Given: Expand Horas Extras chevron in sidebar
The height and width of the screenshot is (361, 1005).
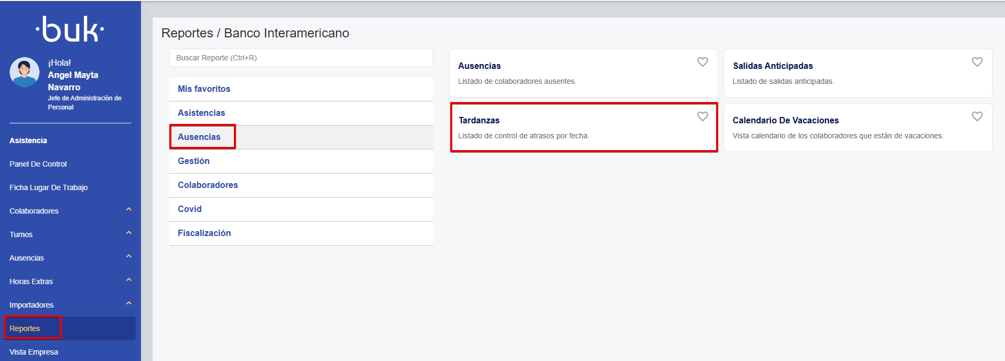Looking at the screenshot, I should tap(129, 280).
